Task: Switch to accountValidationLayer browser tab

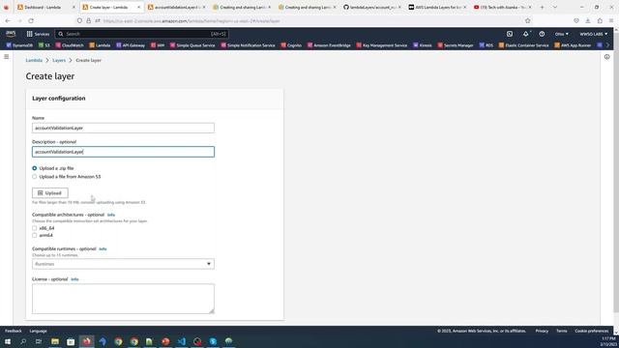Action: click(176, 7)
